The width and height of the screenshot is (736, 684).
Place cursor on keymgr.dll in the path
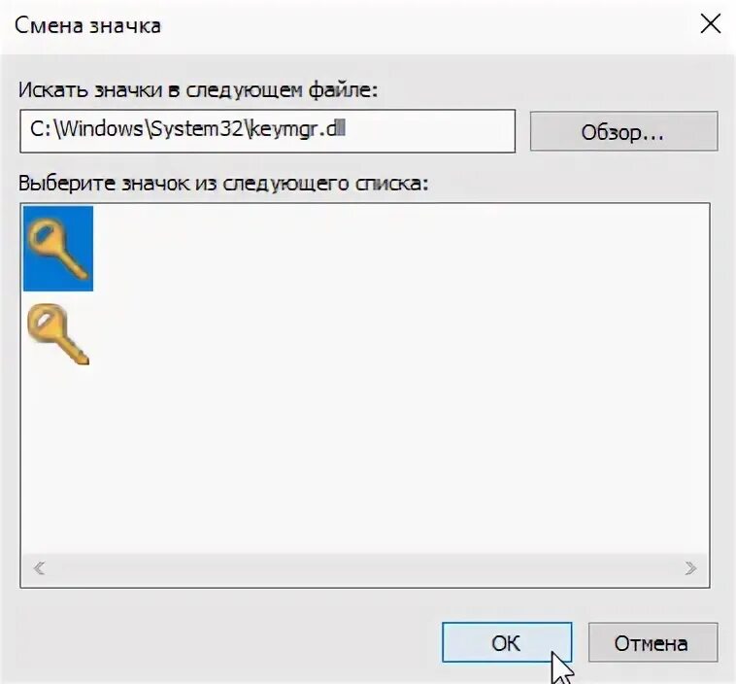coord(297,128)
